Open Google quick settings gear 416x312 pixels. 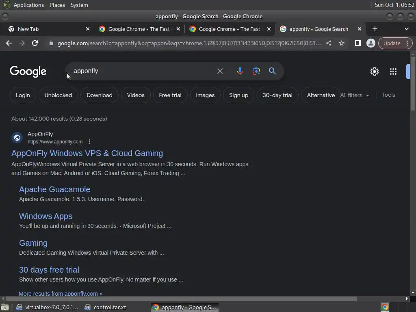coord(374,71)
